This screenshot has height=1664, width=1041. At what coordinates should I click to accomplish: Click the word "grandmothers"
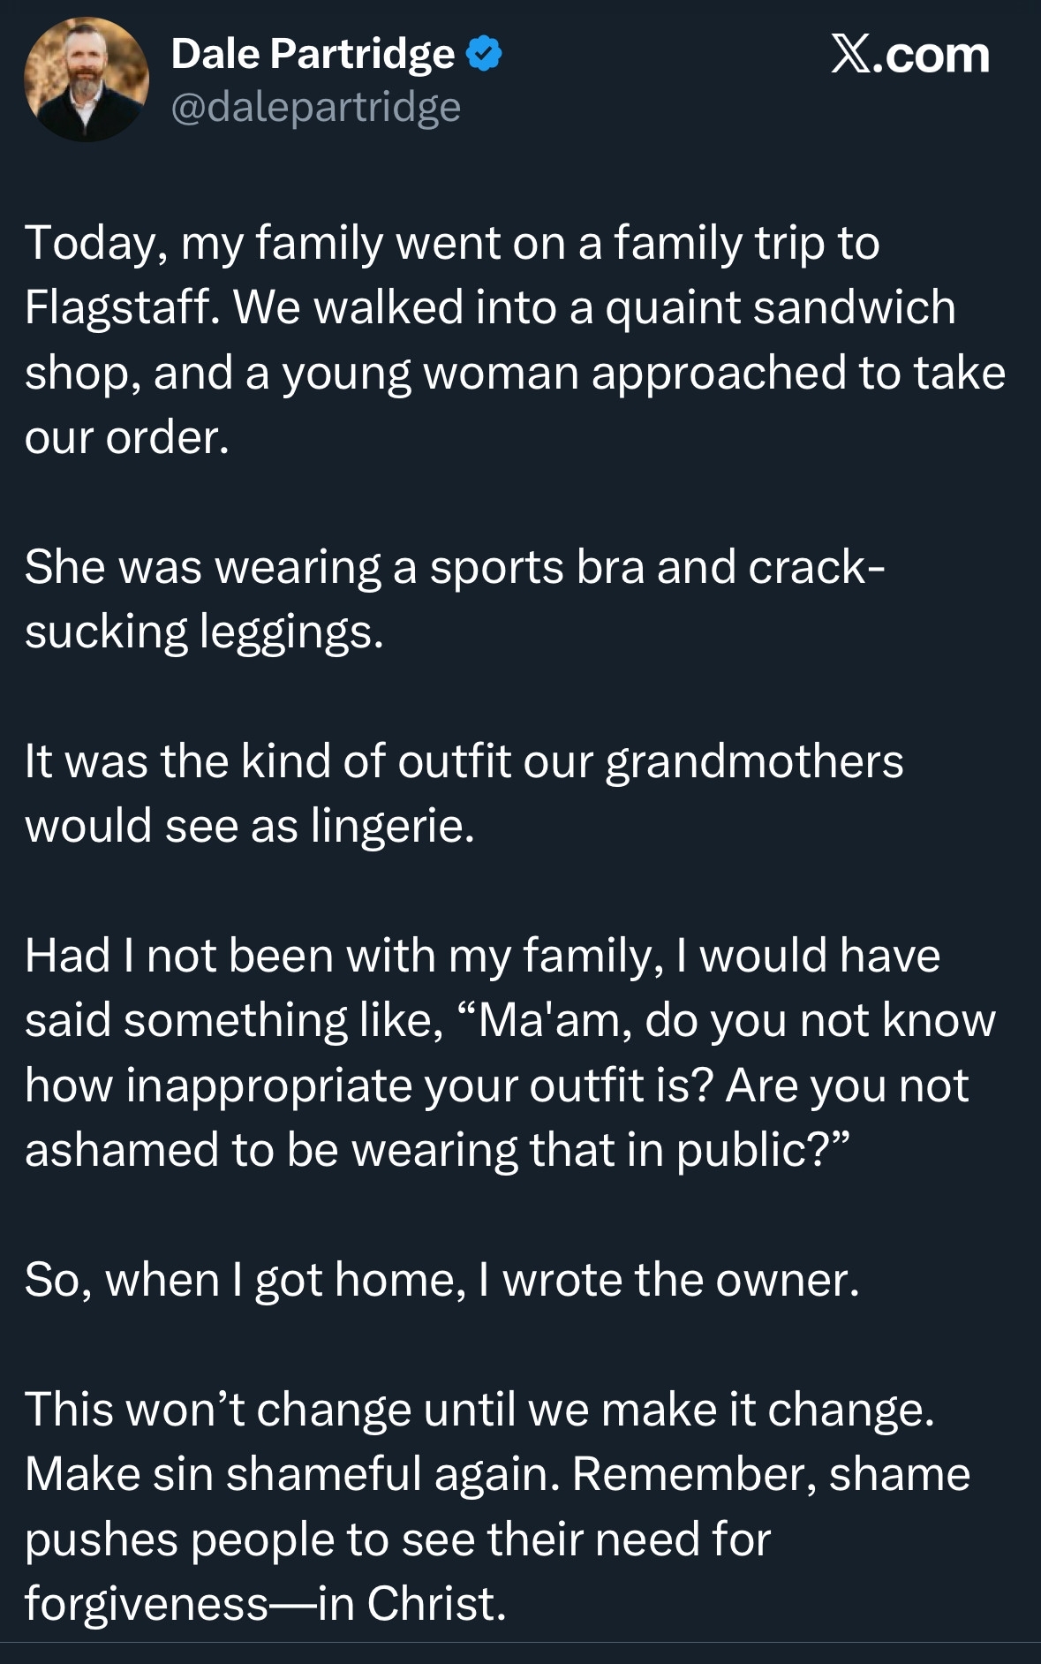tap(754, 761)
